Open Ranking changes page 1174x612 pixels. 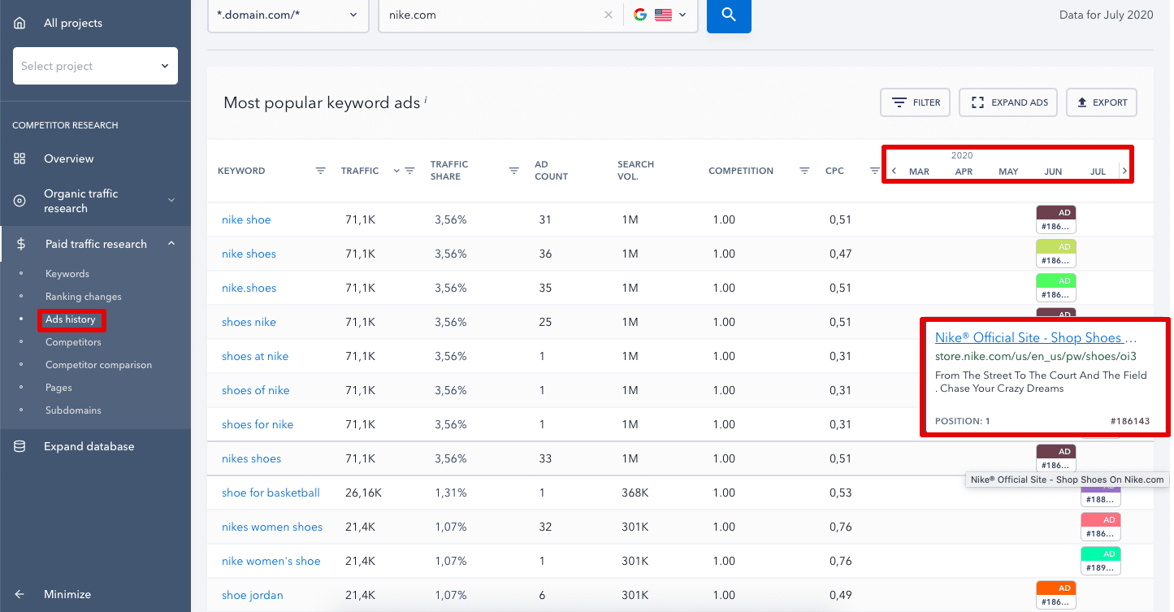84,297
